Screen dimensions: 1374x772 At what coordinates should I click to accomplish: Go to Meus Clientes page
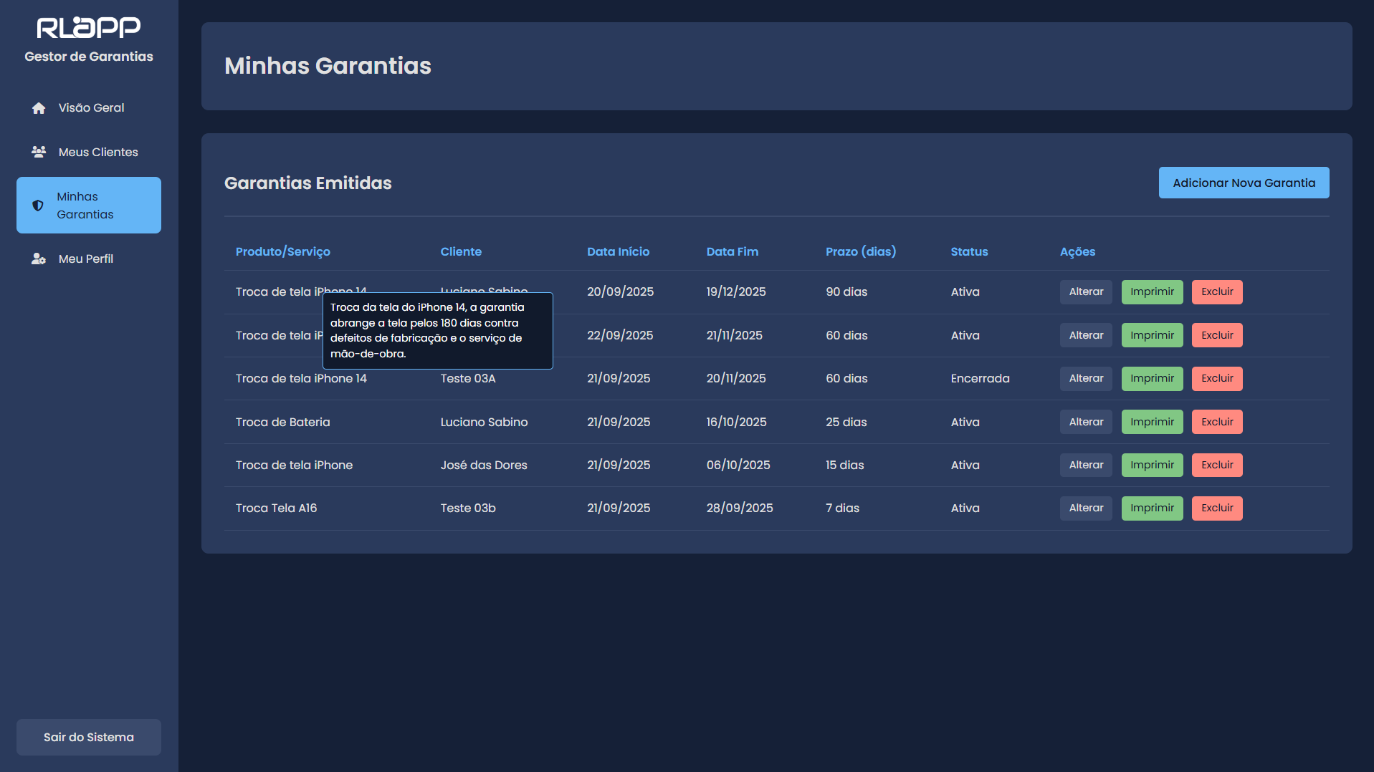[97, 152]
